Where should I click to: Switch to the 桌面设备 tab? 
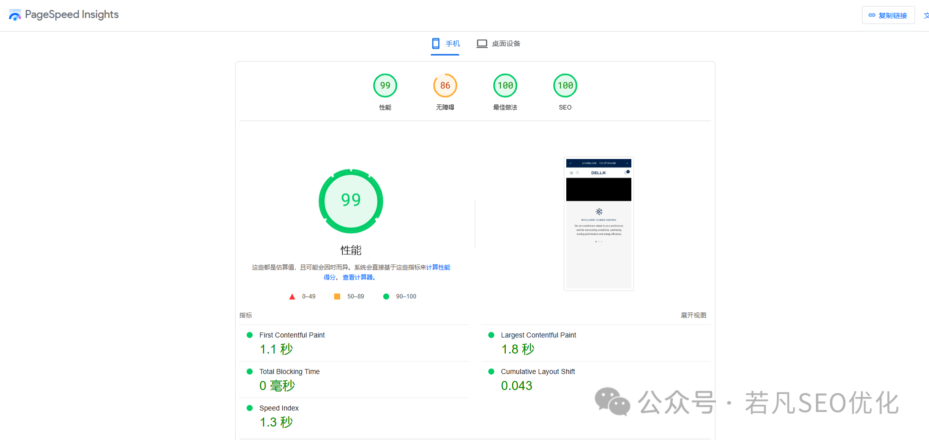pyautogui.click(x=498, y=43)
